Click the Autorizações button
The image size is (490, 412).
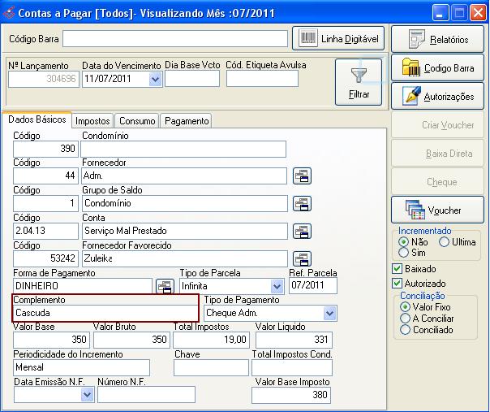(x=438, y=96)
